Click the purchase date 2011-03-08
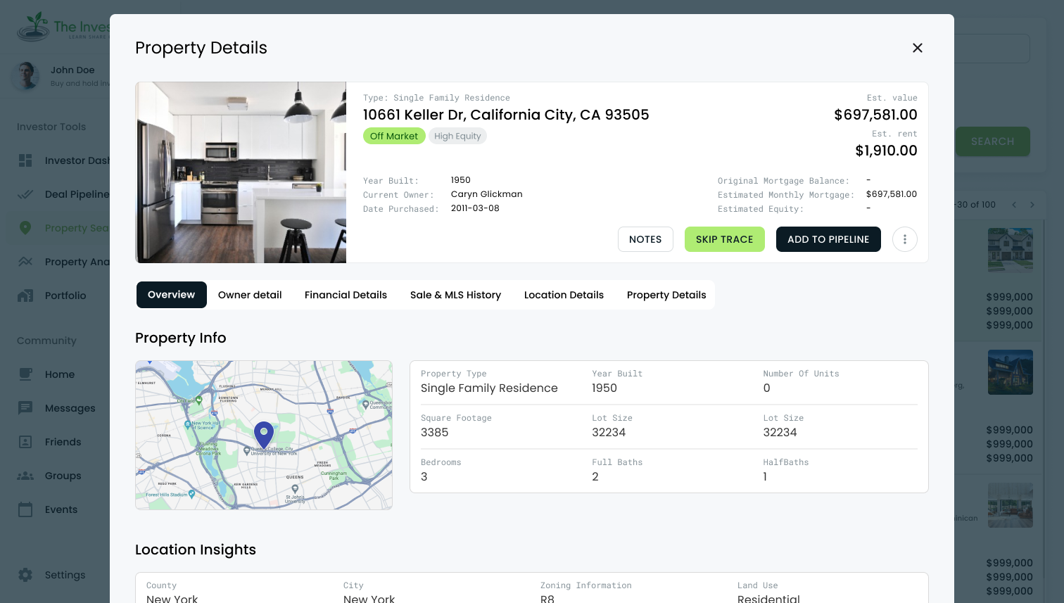 (475, 208)
